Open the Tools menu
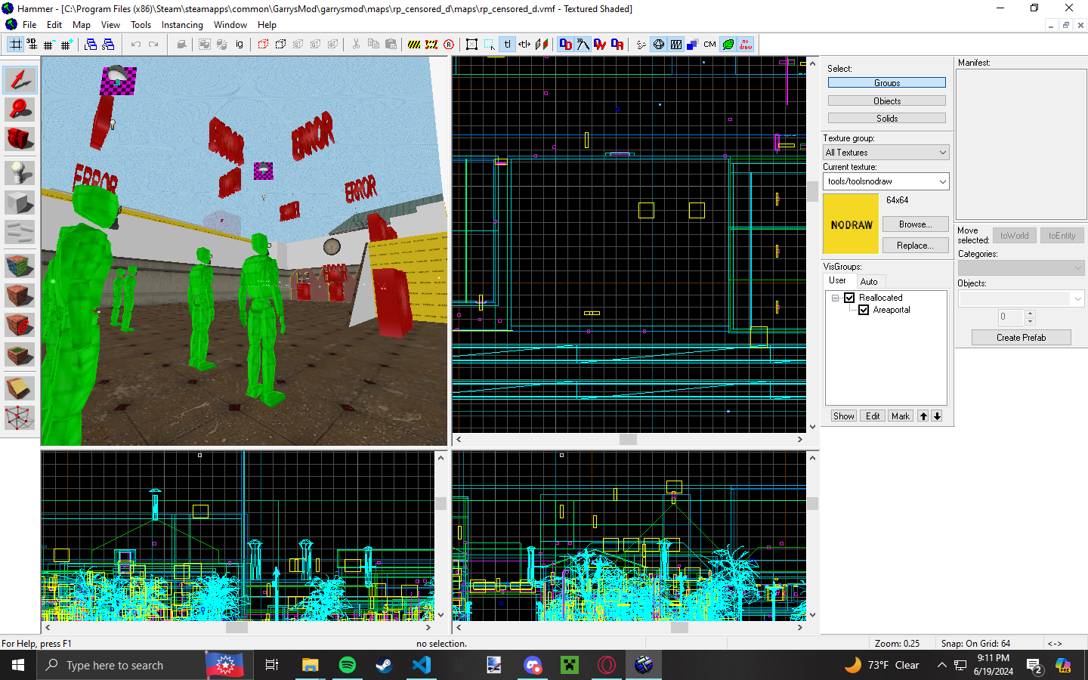 (x=141, y=25)
